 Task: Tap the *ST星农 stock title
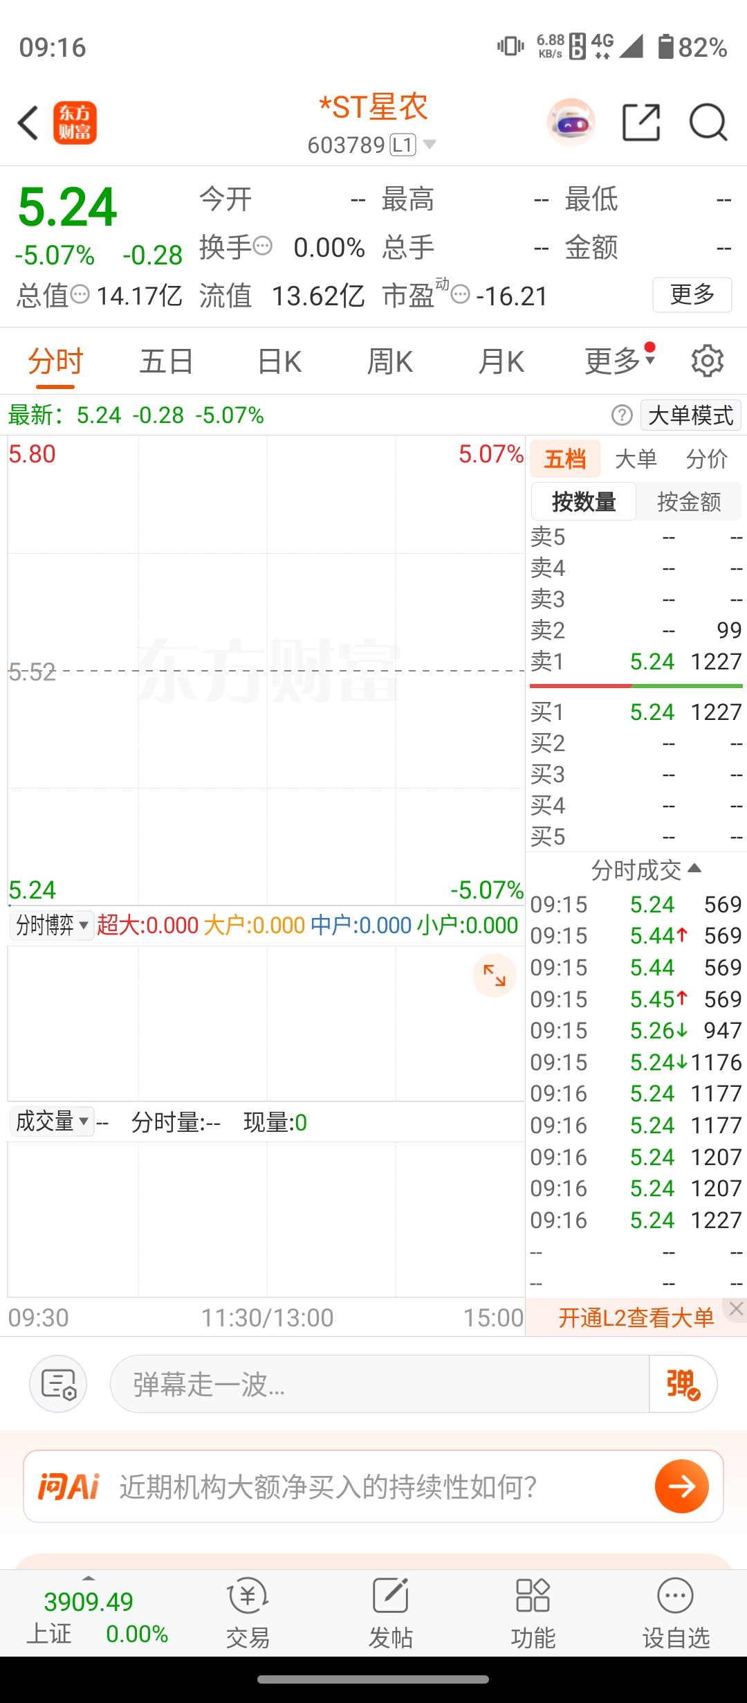coord(373,107)
